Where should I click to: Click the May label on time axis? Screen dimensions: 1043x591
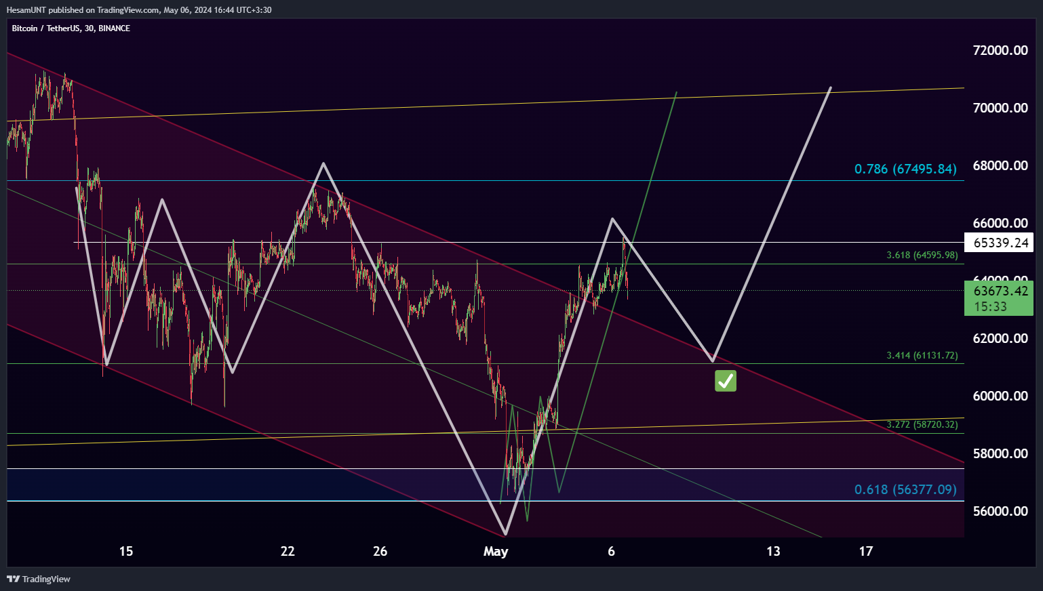[x=496, y=552]
